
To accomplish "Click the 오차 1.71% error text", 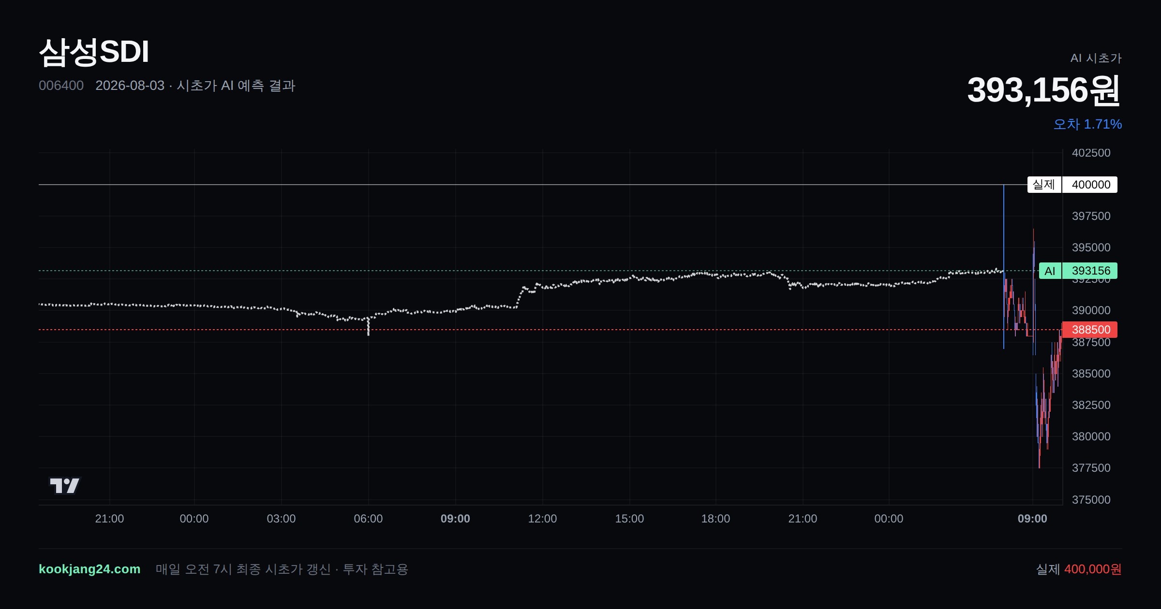I will [x=1087, y=124].
